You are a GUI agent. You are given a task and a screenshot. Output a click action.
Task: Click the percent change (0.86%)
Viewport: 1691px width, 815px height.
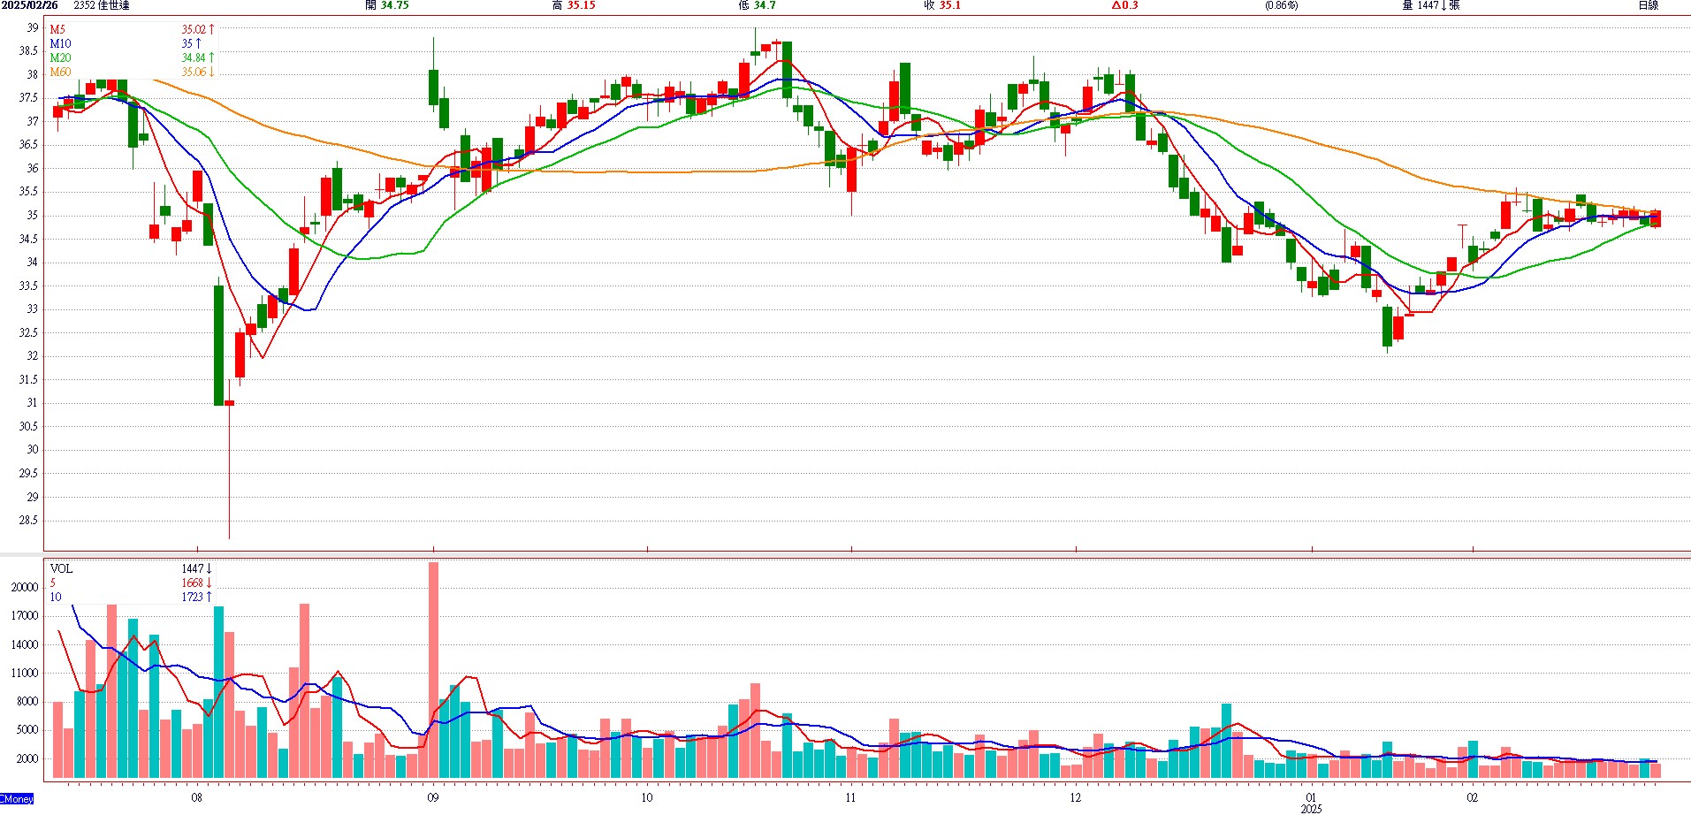pyautogui.click(x=1281, y=5)
